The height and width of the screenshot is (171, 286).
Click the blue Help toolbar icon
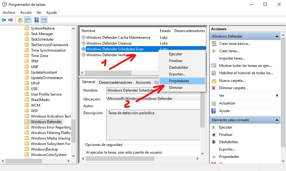tap(36, 20)
